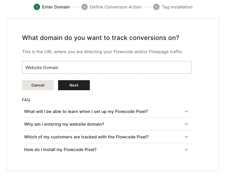Expand chevron for 'How do I install my Flowcode Pixel'
225x177 pixels.
click(x=186, y=149)
